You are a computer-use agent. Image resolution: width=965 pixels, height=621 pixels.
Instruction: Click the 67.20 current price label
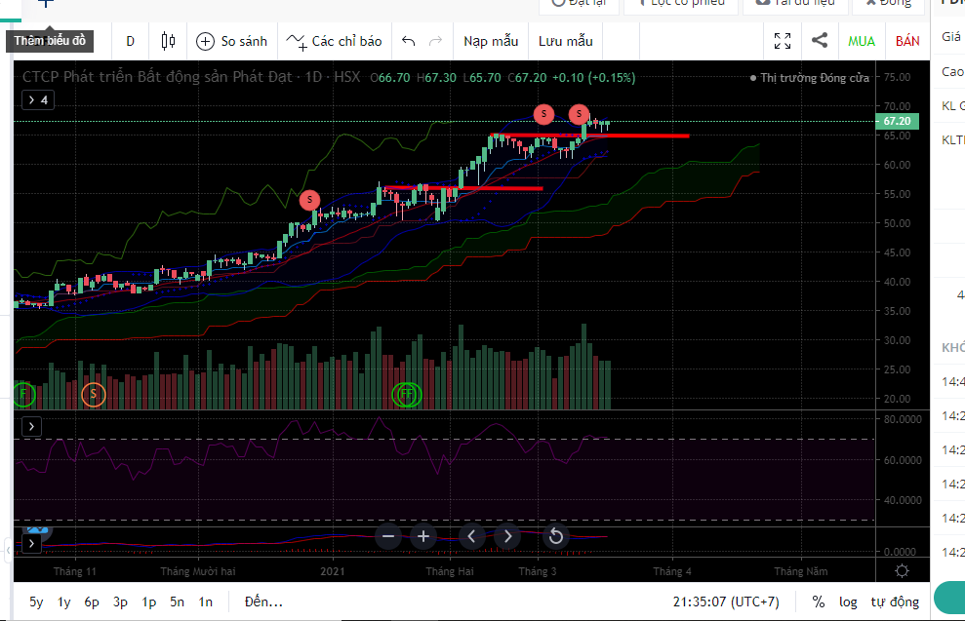point(897,121)
